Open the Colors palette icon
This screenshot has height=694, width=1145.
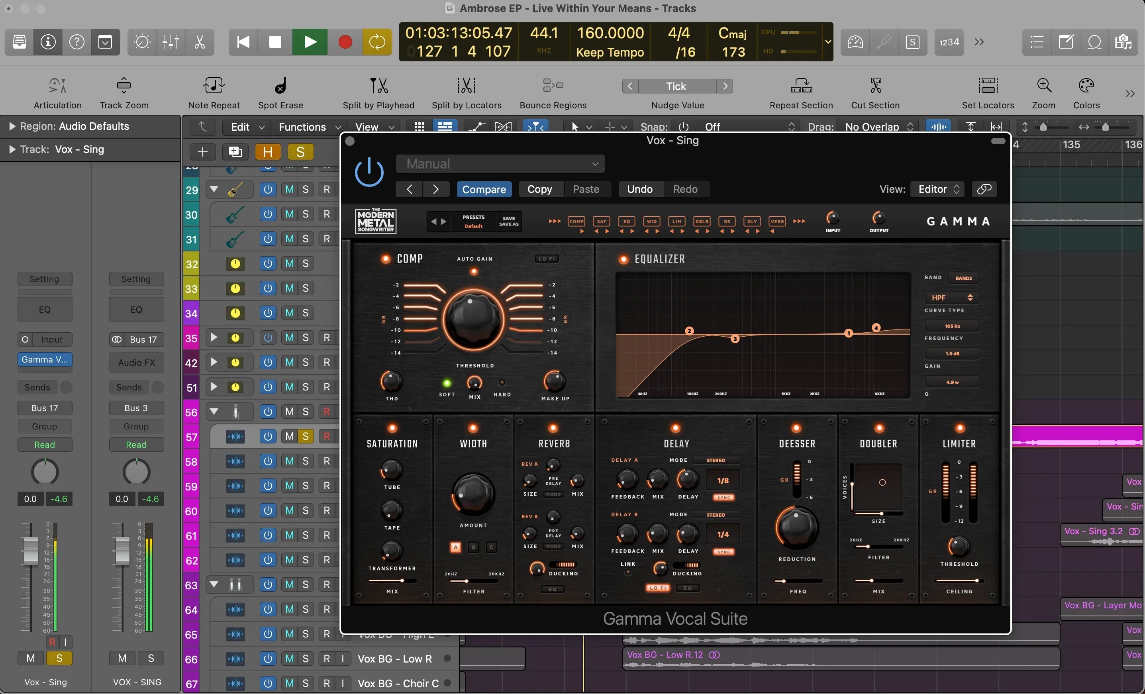(x=1086, y=86)
